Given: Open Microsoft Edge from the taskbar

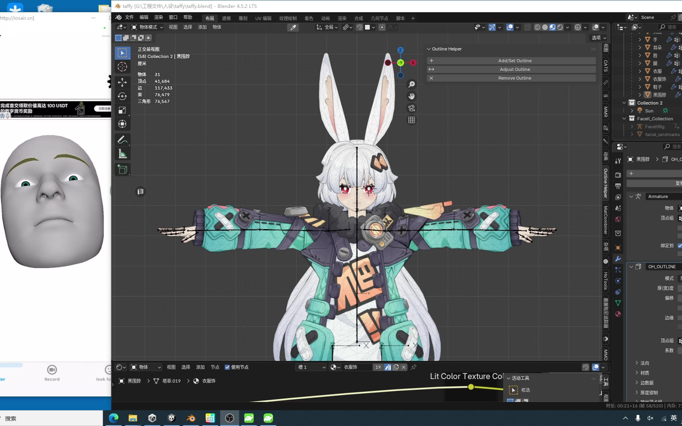Looking at the screenshot, I should click(114, 418).
